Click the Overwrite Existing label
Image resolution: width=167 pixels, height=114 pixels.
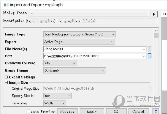point(20,63)
